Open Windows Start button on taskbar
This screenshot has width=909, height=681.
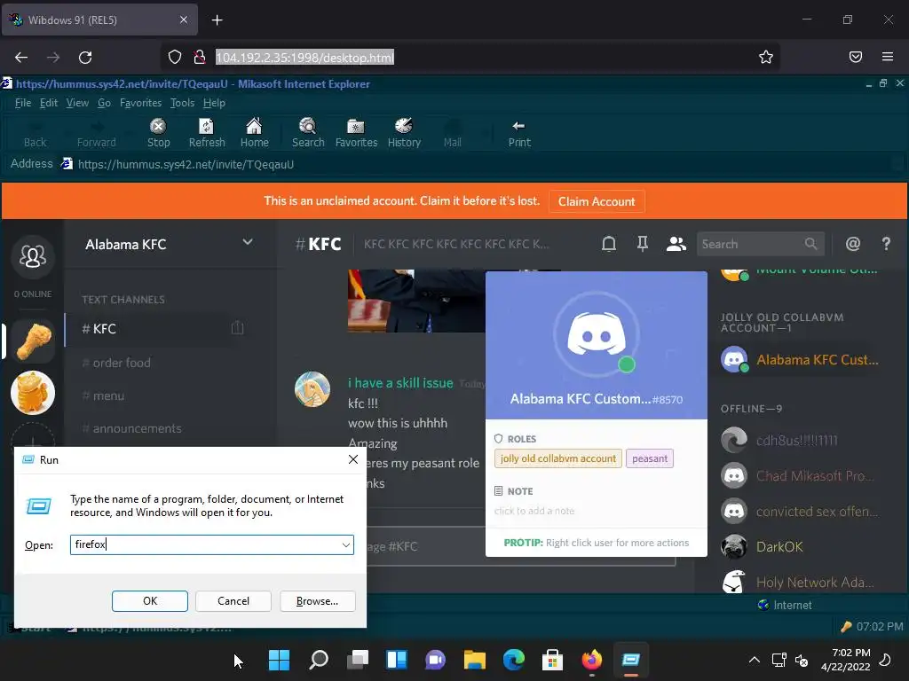click(279, 660)
